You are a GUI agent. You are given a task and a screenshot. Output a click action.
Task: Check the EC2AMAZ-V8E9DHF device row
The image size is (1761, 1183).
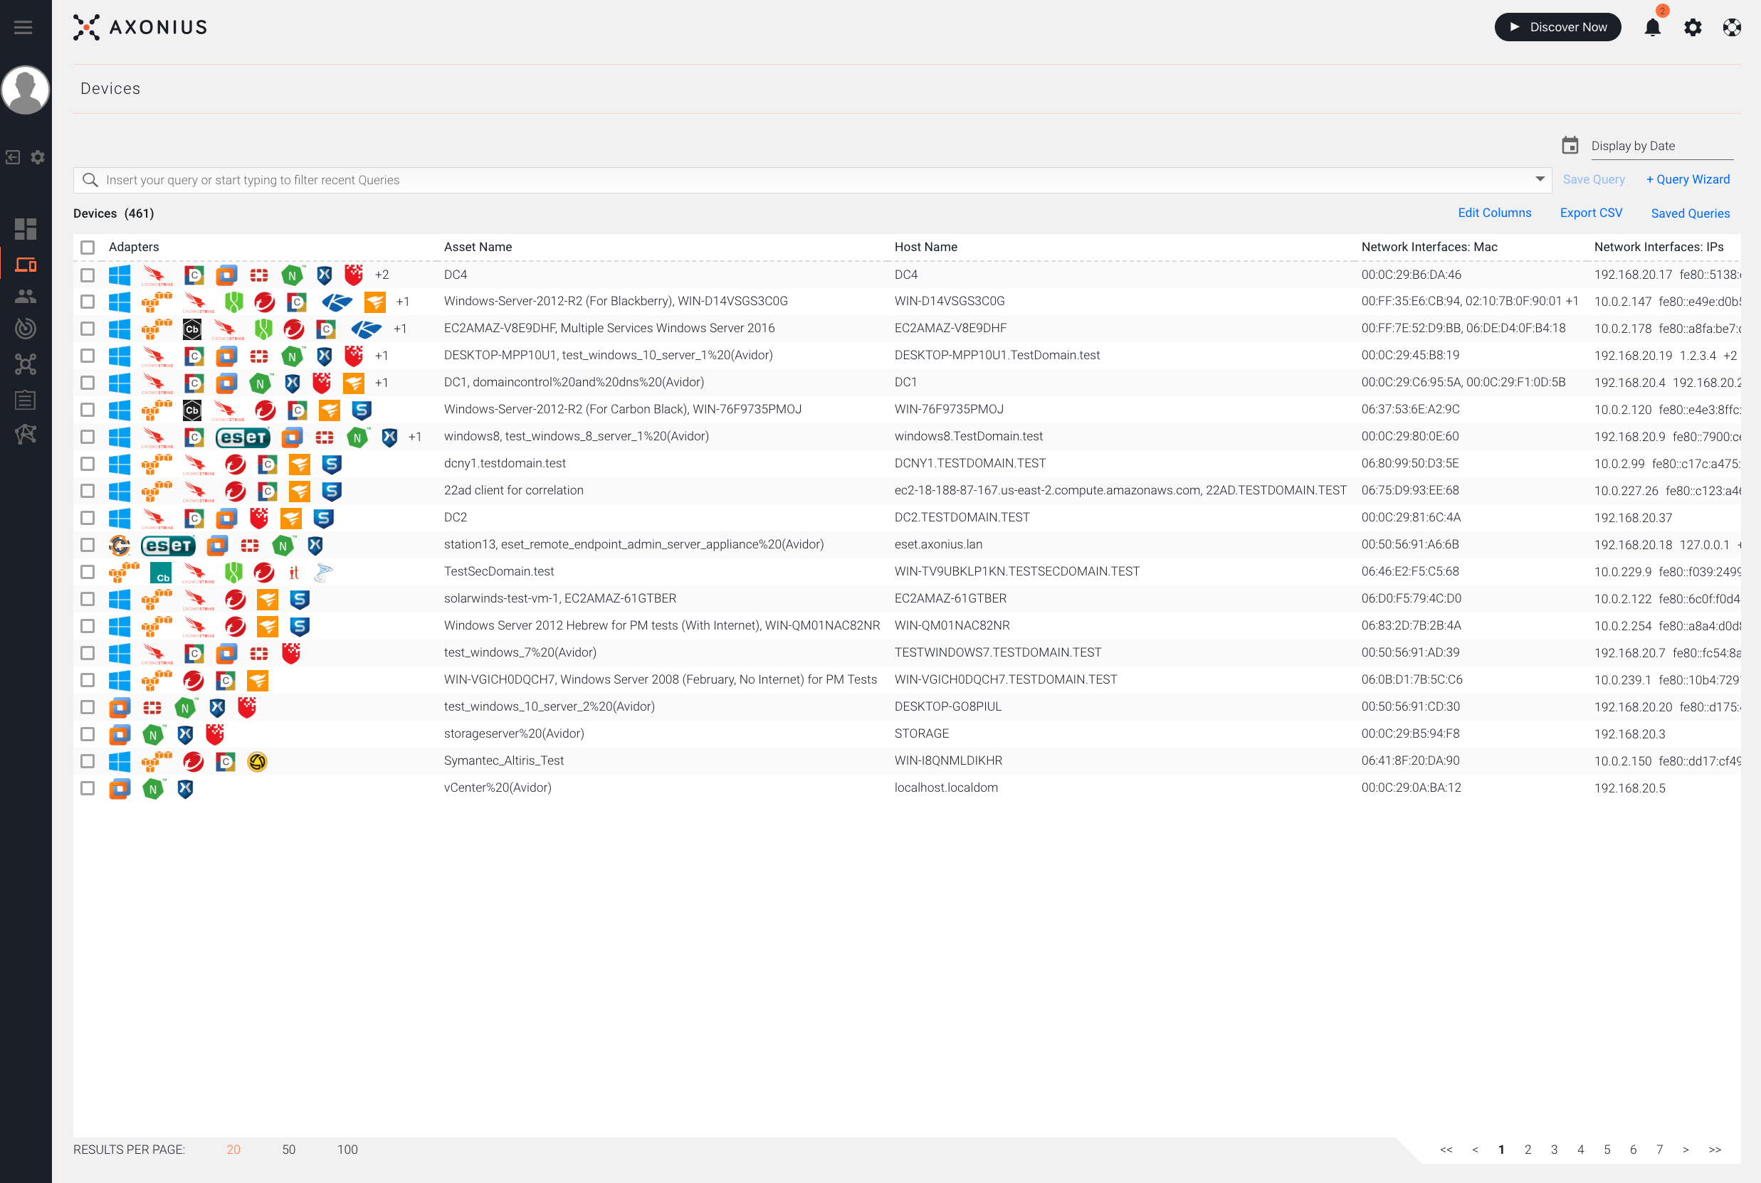pyautogui.click(x=88, y=329)
